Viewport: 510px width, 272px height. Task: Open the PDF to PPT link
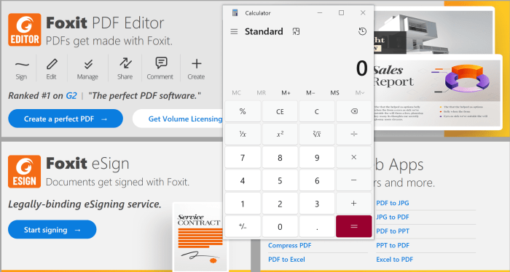393,231
